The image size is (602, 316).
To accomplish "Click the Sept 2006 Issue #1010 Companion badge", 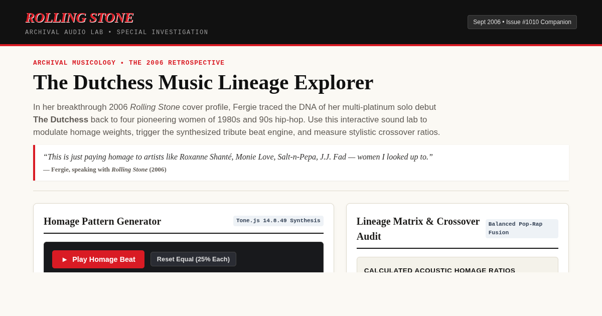I will tap(522, 22).
